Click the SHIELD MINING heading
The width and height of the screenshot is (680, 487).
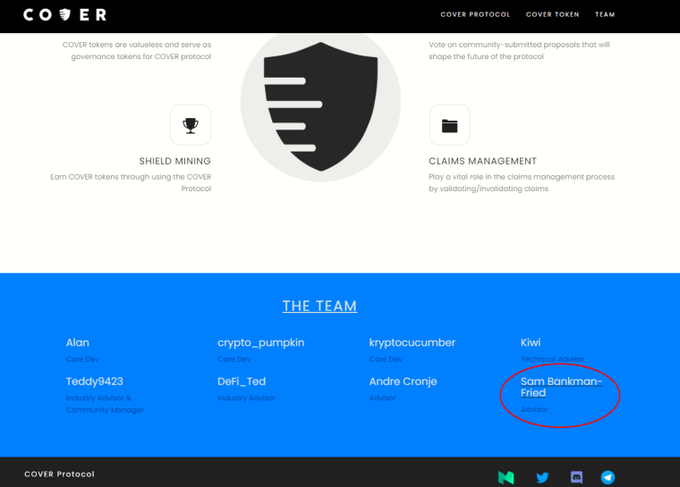click(174, 161)
